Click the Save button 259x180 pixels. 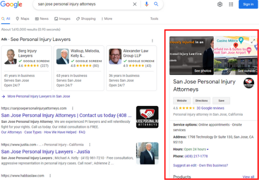point(221,101)
